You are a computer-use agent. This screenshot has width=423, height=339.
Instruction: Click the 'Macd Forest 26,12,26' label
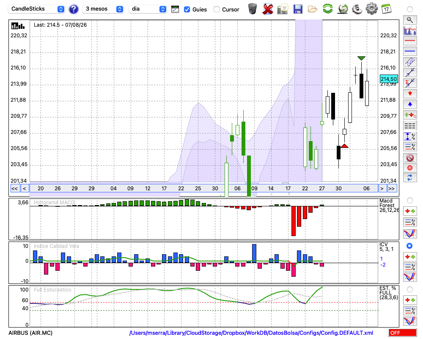(x=389, y=206)
